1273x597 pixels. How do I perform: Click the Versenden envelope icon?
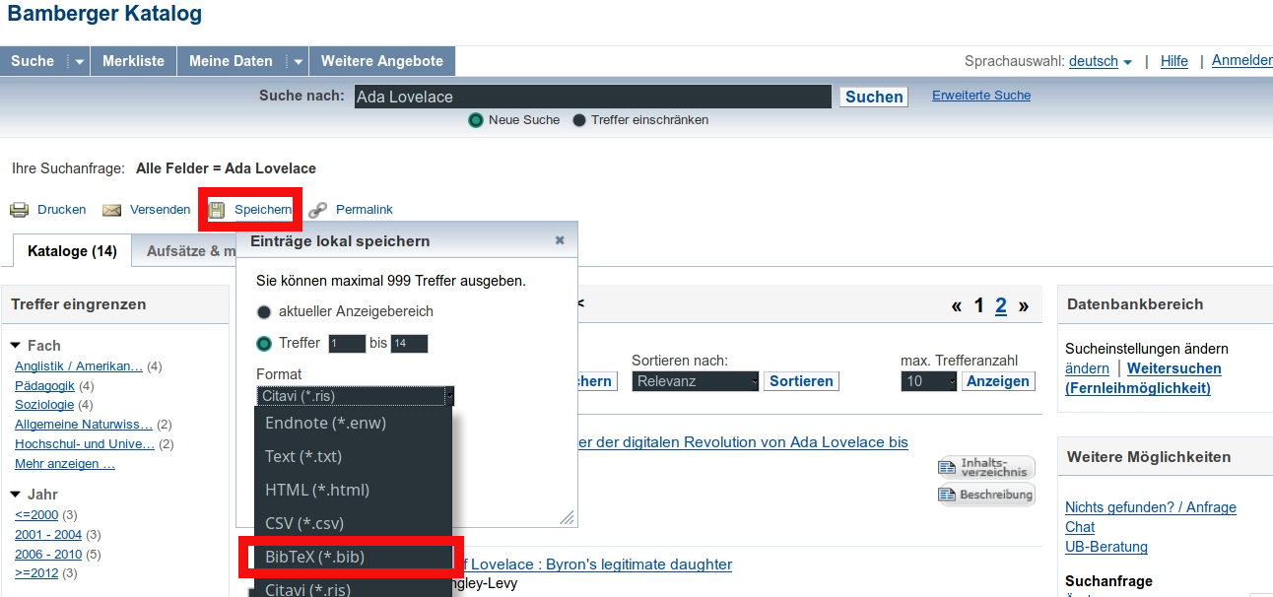(112, 210)
